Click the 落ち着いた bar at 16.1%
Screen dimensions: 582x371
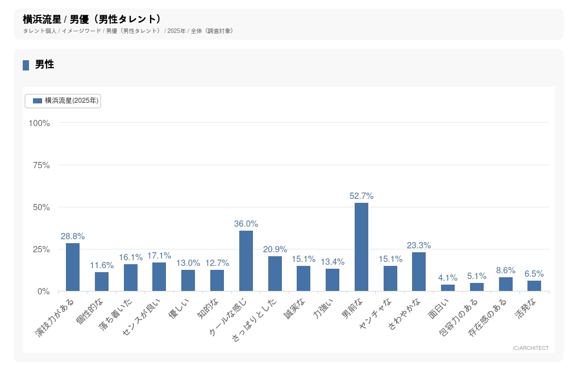(131, 277)
